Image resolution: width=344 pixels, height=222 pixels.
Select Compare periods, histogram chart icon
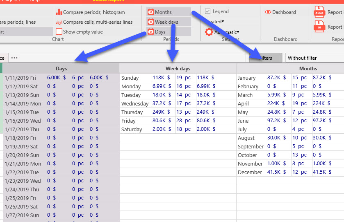59,12
